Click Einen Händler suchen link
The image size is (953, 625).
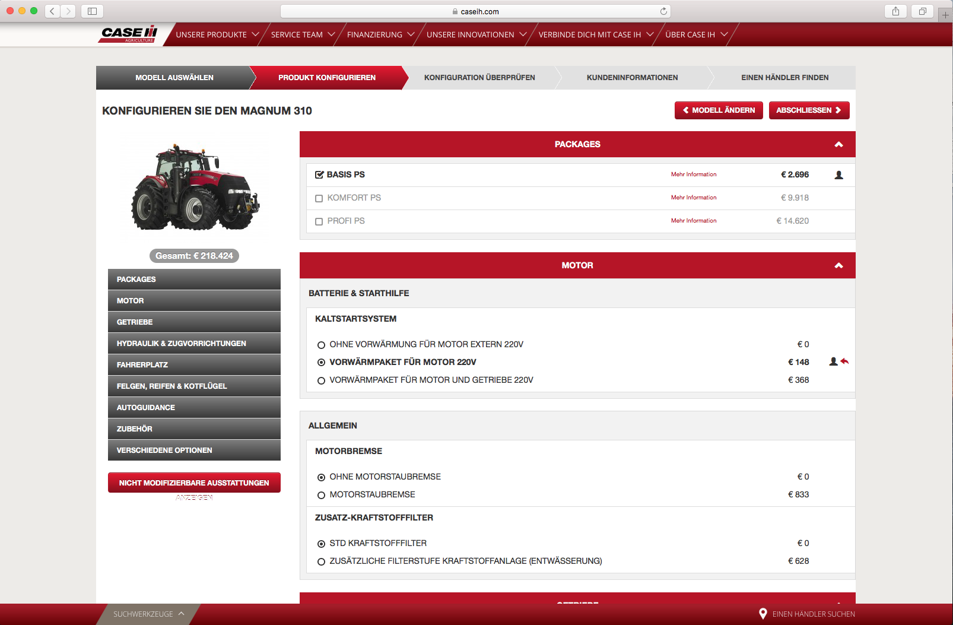814,614
